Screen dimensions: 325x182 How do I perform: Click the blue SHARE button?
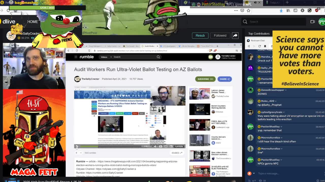(x=224, y=79)
